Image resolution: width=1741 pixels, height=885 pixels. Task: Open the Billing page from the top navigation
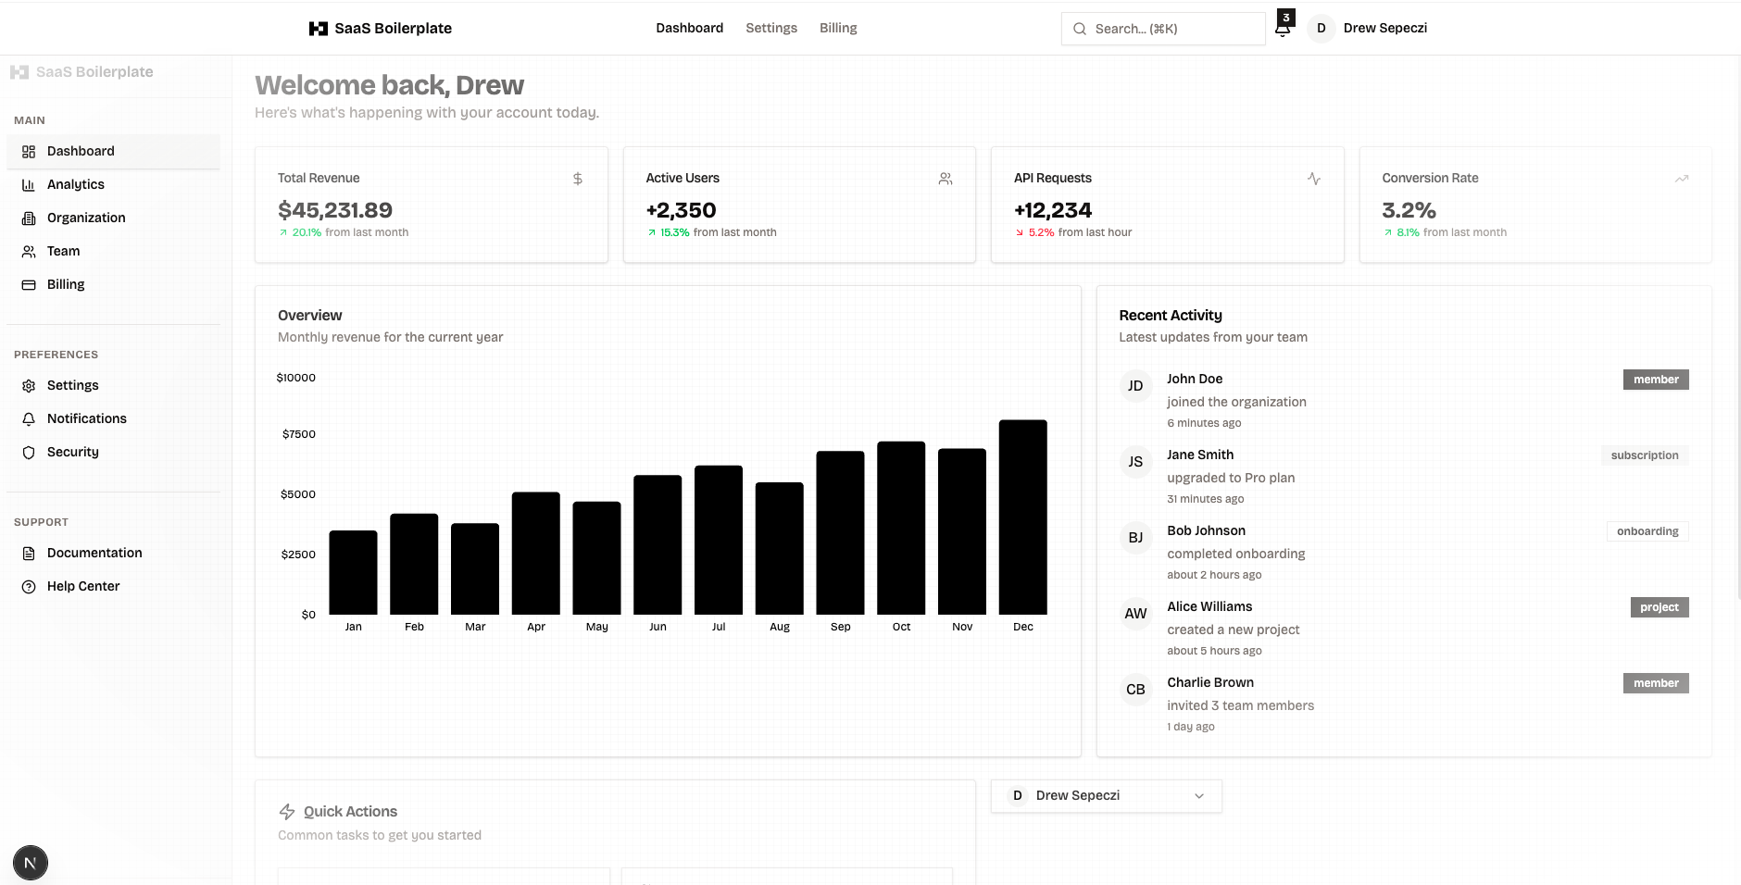point(838,28)
